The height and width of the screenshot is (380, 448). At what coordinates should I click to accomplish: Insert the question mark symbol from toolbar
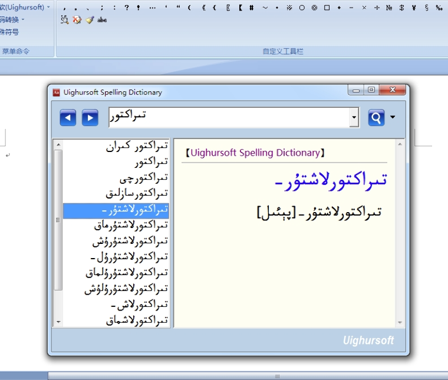[x=126, y=8]
